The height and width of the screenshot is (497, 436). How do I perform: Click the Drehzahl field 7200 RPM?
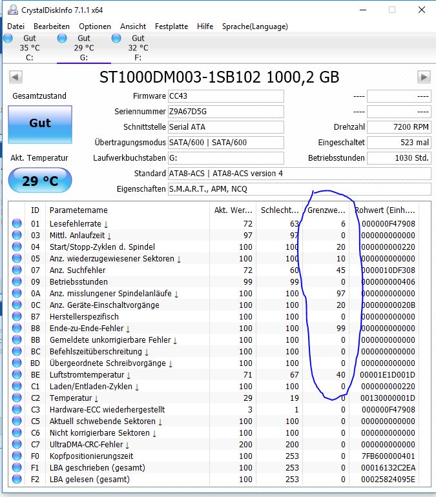pos(399,127)
